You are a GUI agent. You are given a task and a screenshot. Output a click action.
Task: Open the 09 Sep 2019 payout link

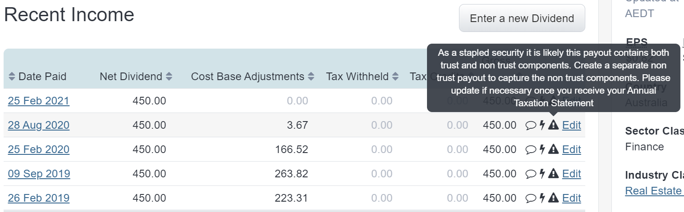pyautogui.click(x=39, y=174)
